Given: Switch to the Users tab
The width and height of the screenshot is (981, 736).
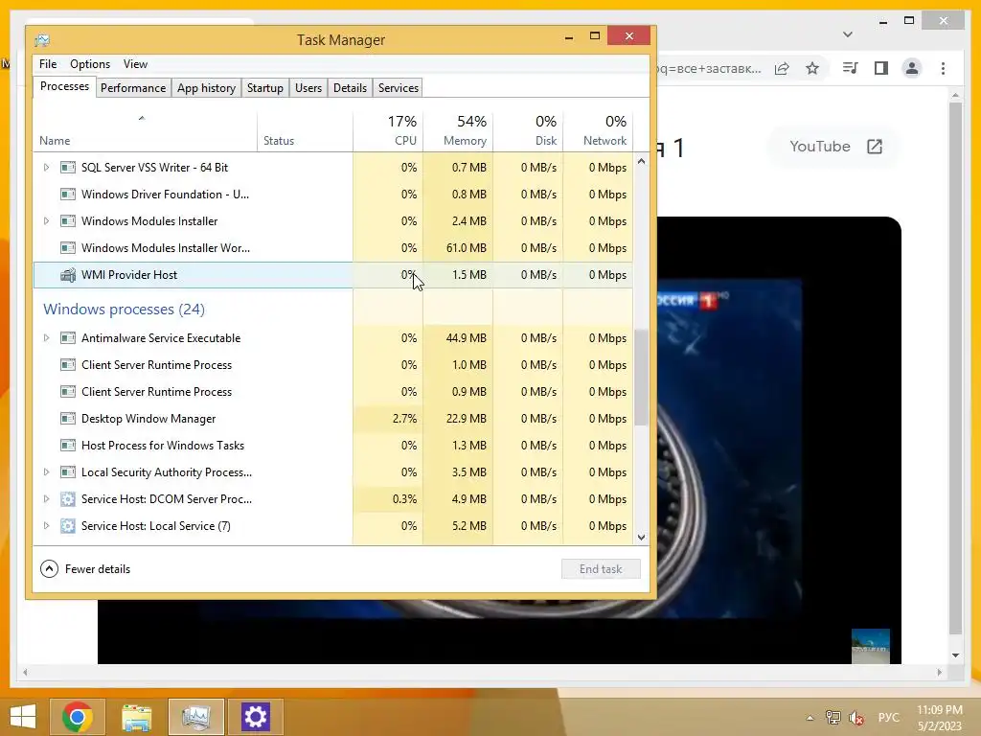Looking at the screenshot, I should [x=308, y=88].
